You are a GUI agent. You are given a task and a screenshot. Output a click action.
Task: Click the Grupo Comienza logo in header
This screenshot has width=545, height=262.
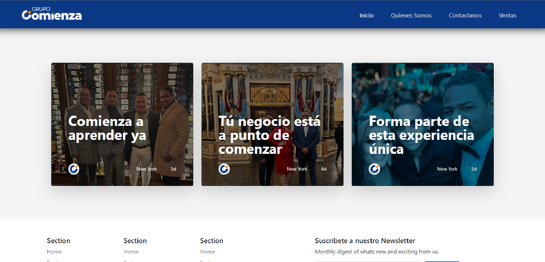[x=52, y=14]
